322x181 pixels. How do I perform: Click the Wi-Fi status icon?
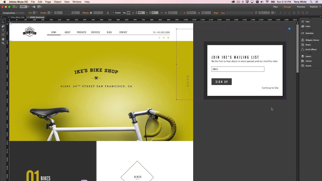click(x=267, y=2)
